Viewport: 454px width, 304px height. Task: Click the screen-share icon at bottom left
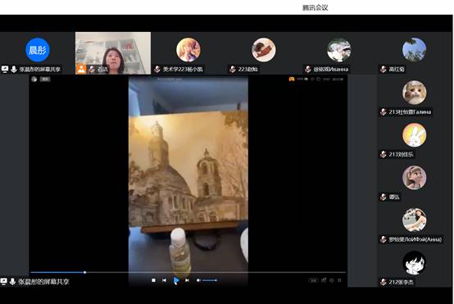click(x=3, y=281)
